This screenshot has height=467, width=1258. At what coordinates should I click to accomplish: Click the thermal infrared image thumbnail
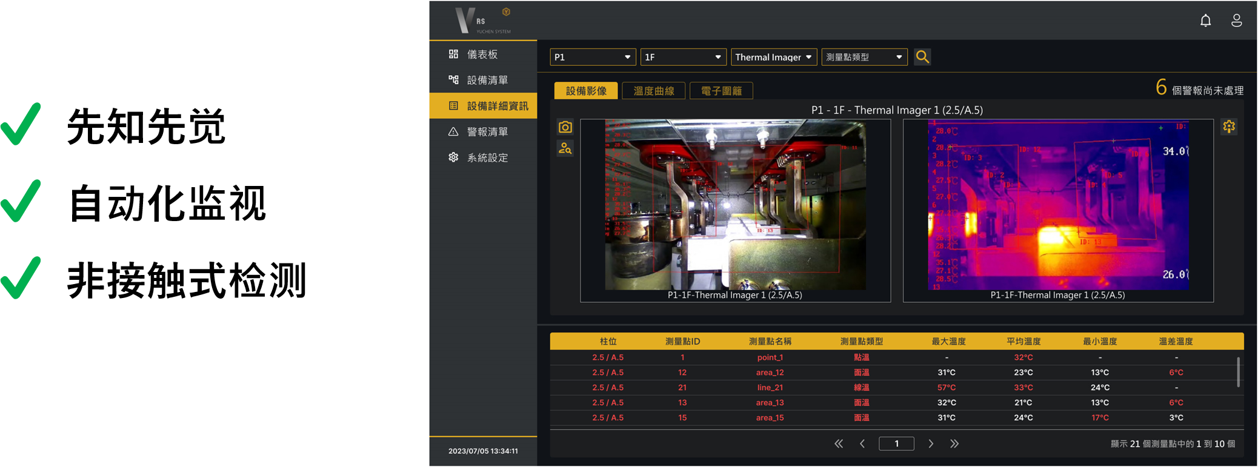click(1057, 205)
